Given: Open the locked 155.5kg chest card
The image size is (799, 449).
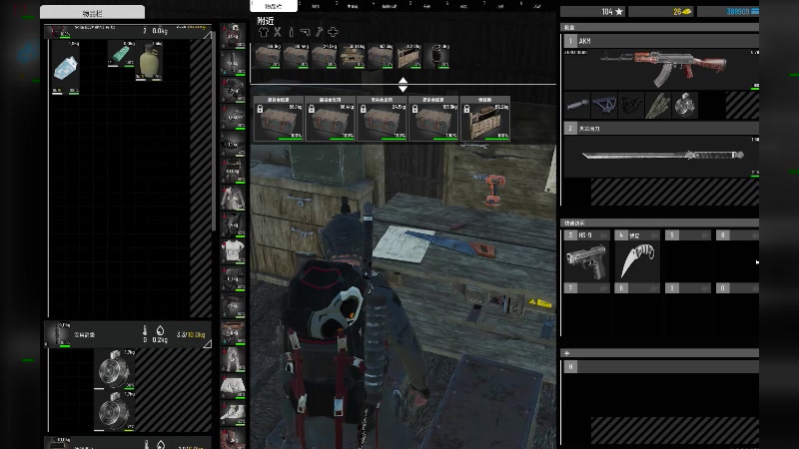Looking at the screenshot, I should point(433,119).
